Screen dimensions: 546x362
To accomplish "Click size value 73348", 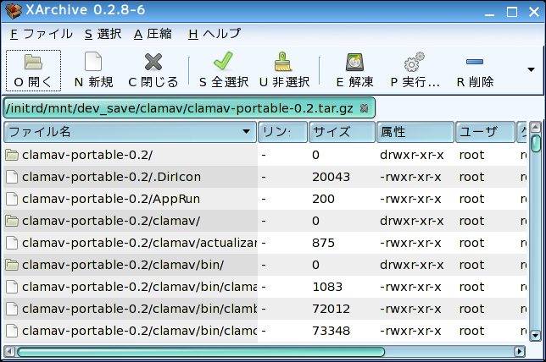I will (331, 331).
